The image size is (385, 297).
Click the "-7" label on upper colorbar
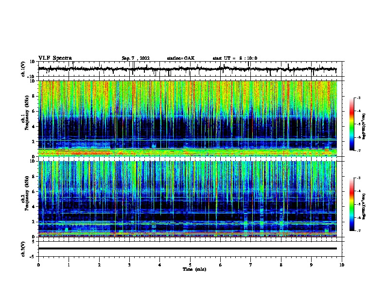pos(358,150)
